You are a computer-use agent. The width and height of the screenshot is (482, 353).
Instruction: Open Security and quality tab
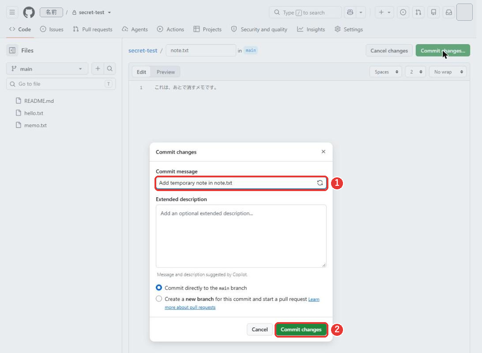click(x=259, y=29)
